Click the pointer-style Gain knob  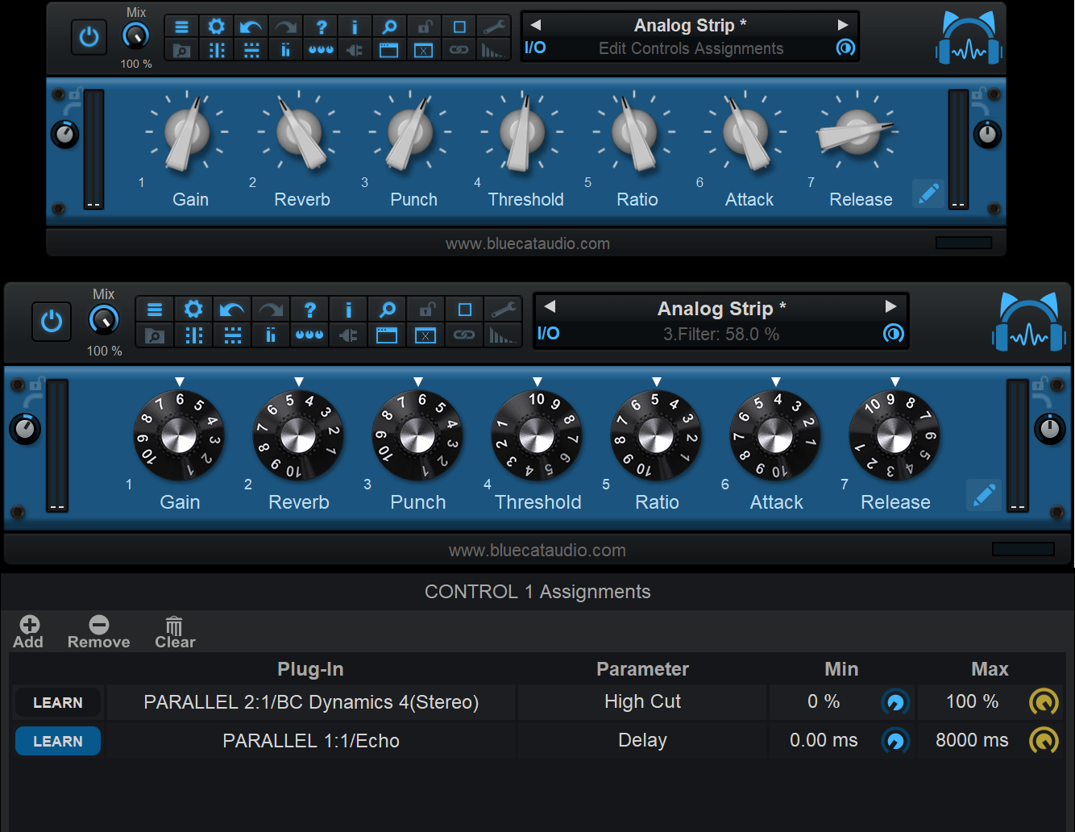pos(188,131)
